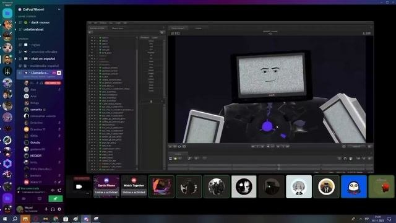396x223 pixels.
Task: Select the penguin avatar participant tile
Action: pos(354,186)
